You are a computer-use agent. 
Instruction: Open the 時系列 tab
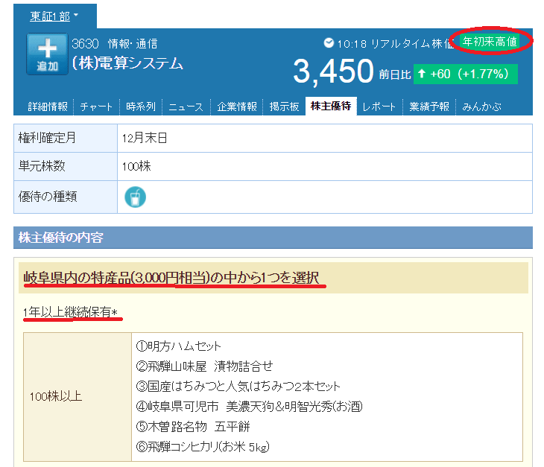(141, 107)
